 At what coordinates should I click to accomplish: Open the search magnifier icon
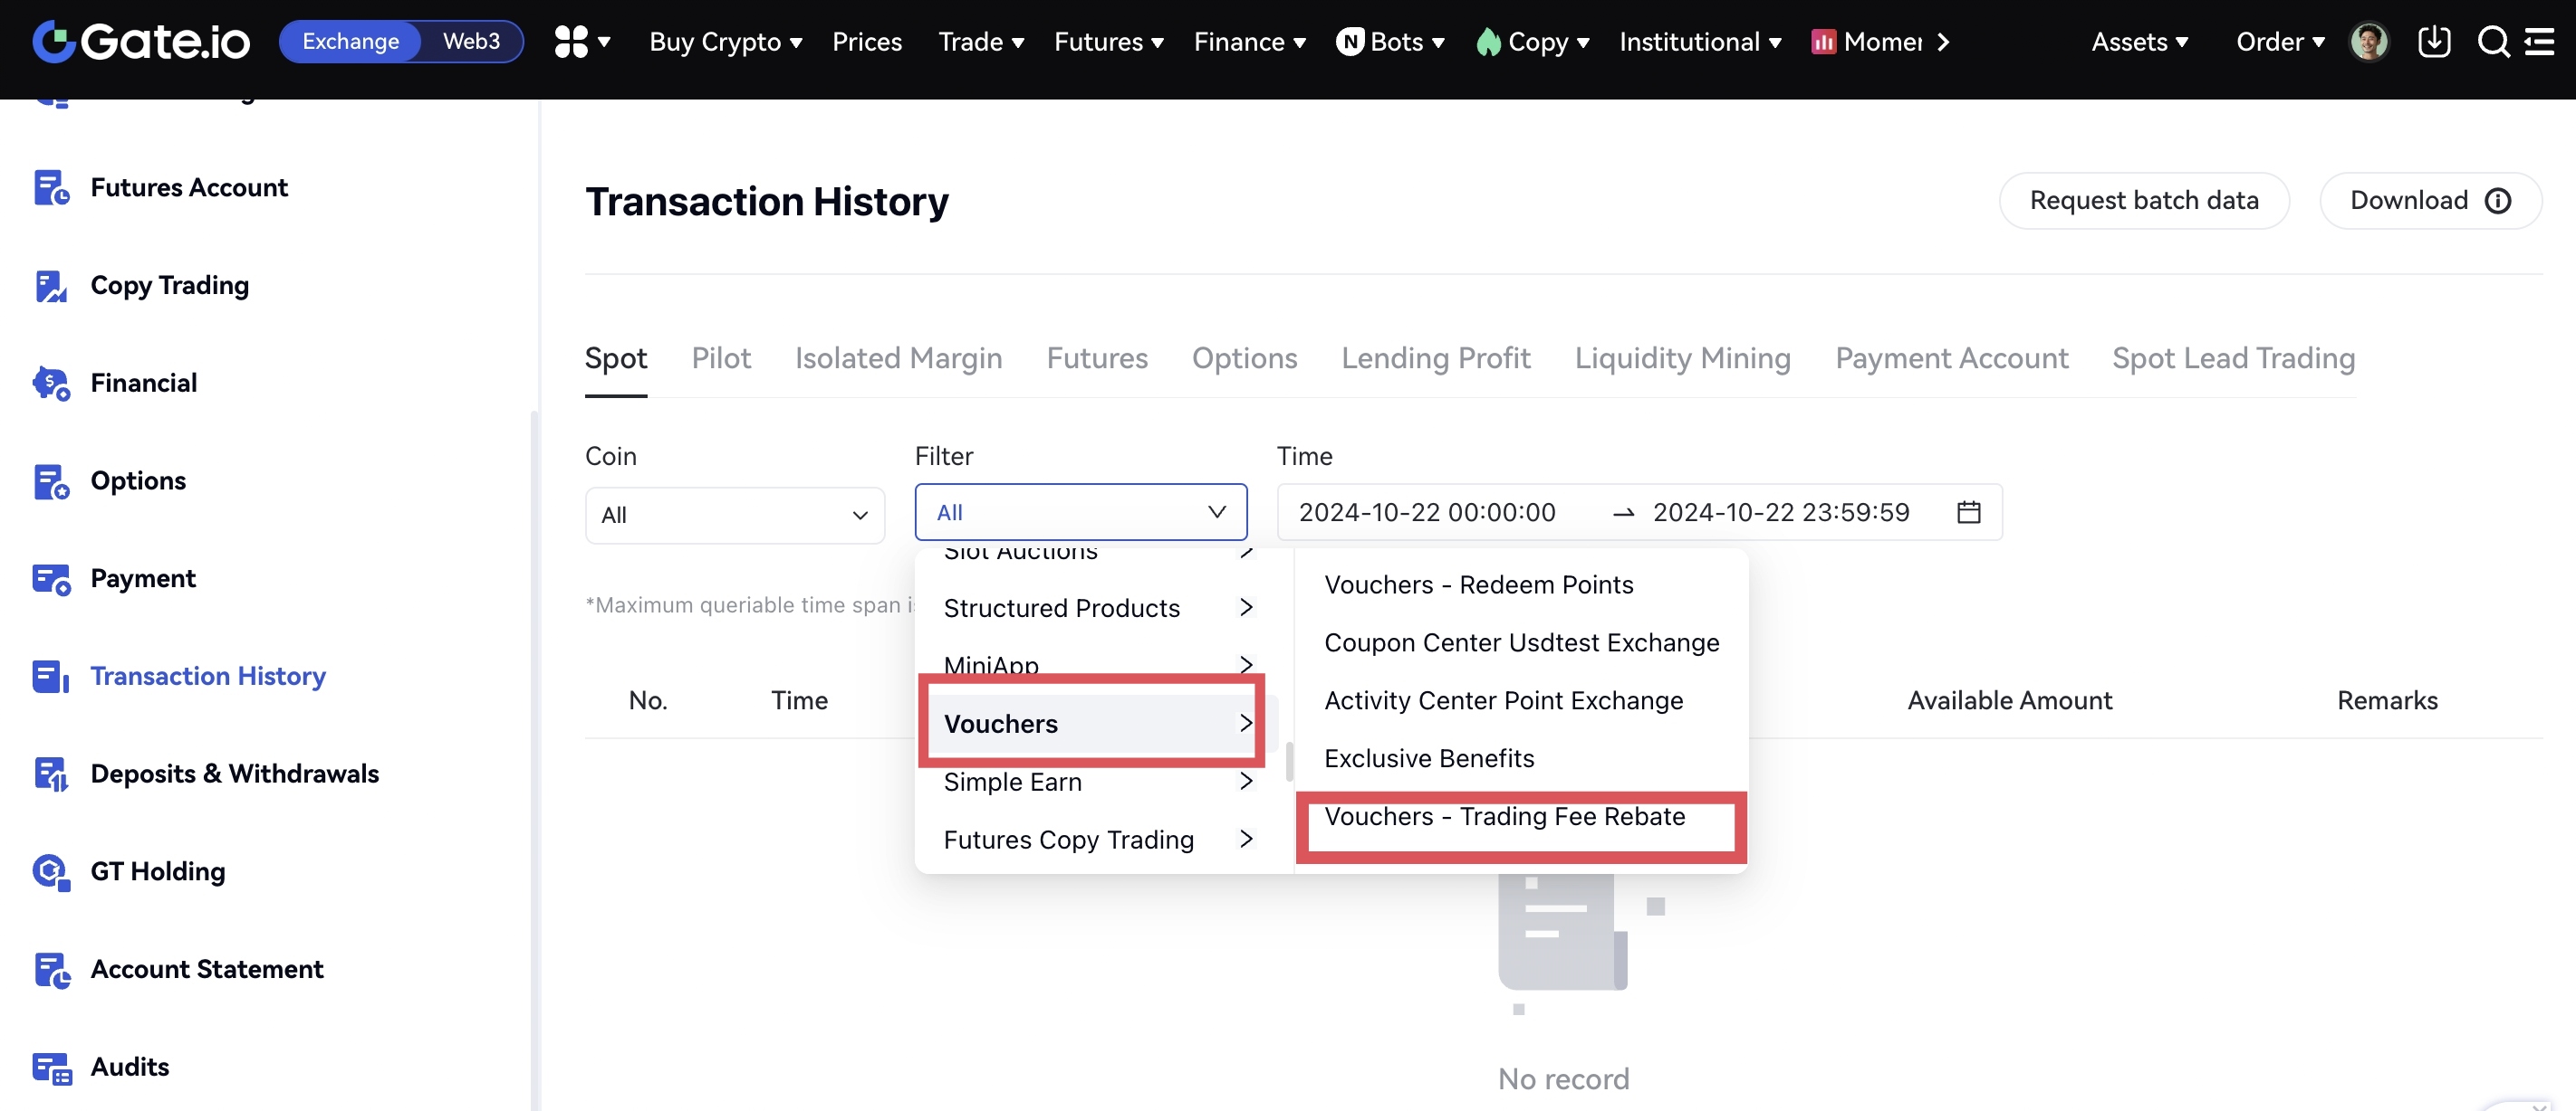pyautogui.click(x=2492, y=41)
